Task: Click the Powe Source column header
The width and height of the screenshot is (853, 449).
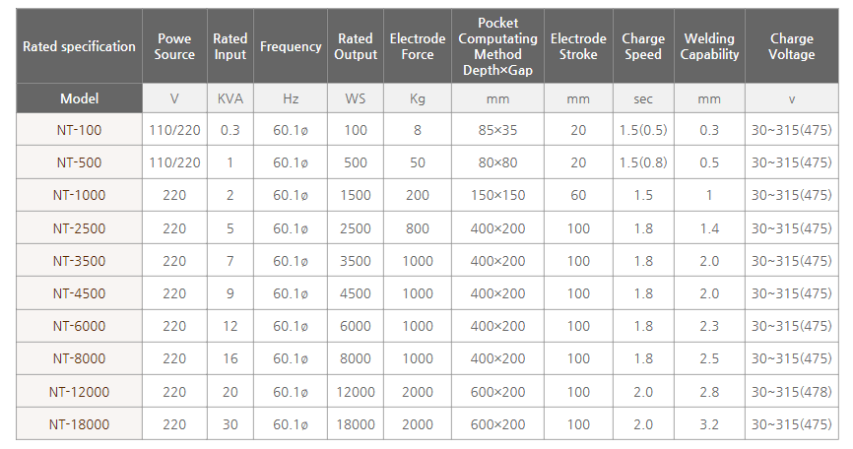Action: (x=174, y=46)
